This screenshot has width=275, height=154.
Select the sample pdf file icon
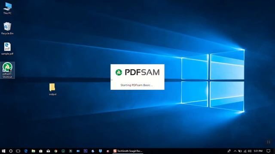point(7,49)
